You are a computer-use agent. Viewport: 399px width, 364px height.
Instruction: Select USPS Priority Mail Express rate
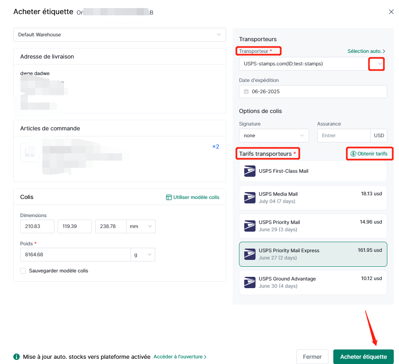point(313,254)
